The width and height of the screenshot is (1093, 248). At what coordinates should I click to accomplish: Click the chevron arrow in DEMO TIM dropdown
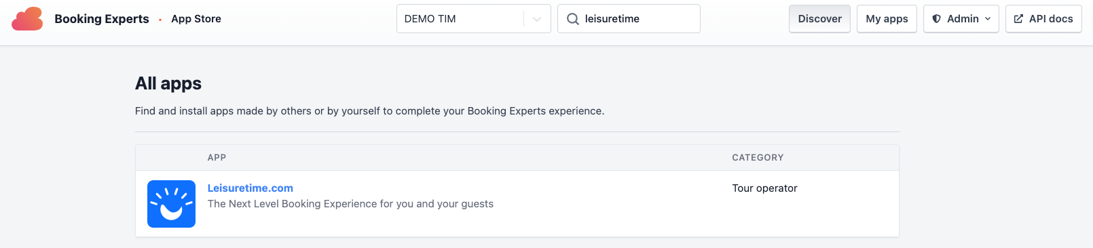coord(537,19)
